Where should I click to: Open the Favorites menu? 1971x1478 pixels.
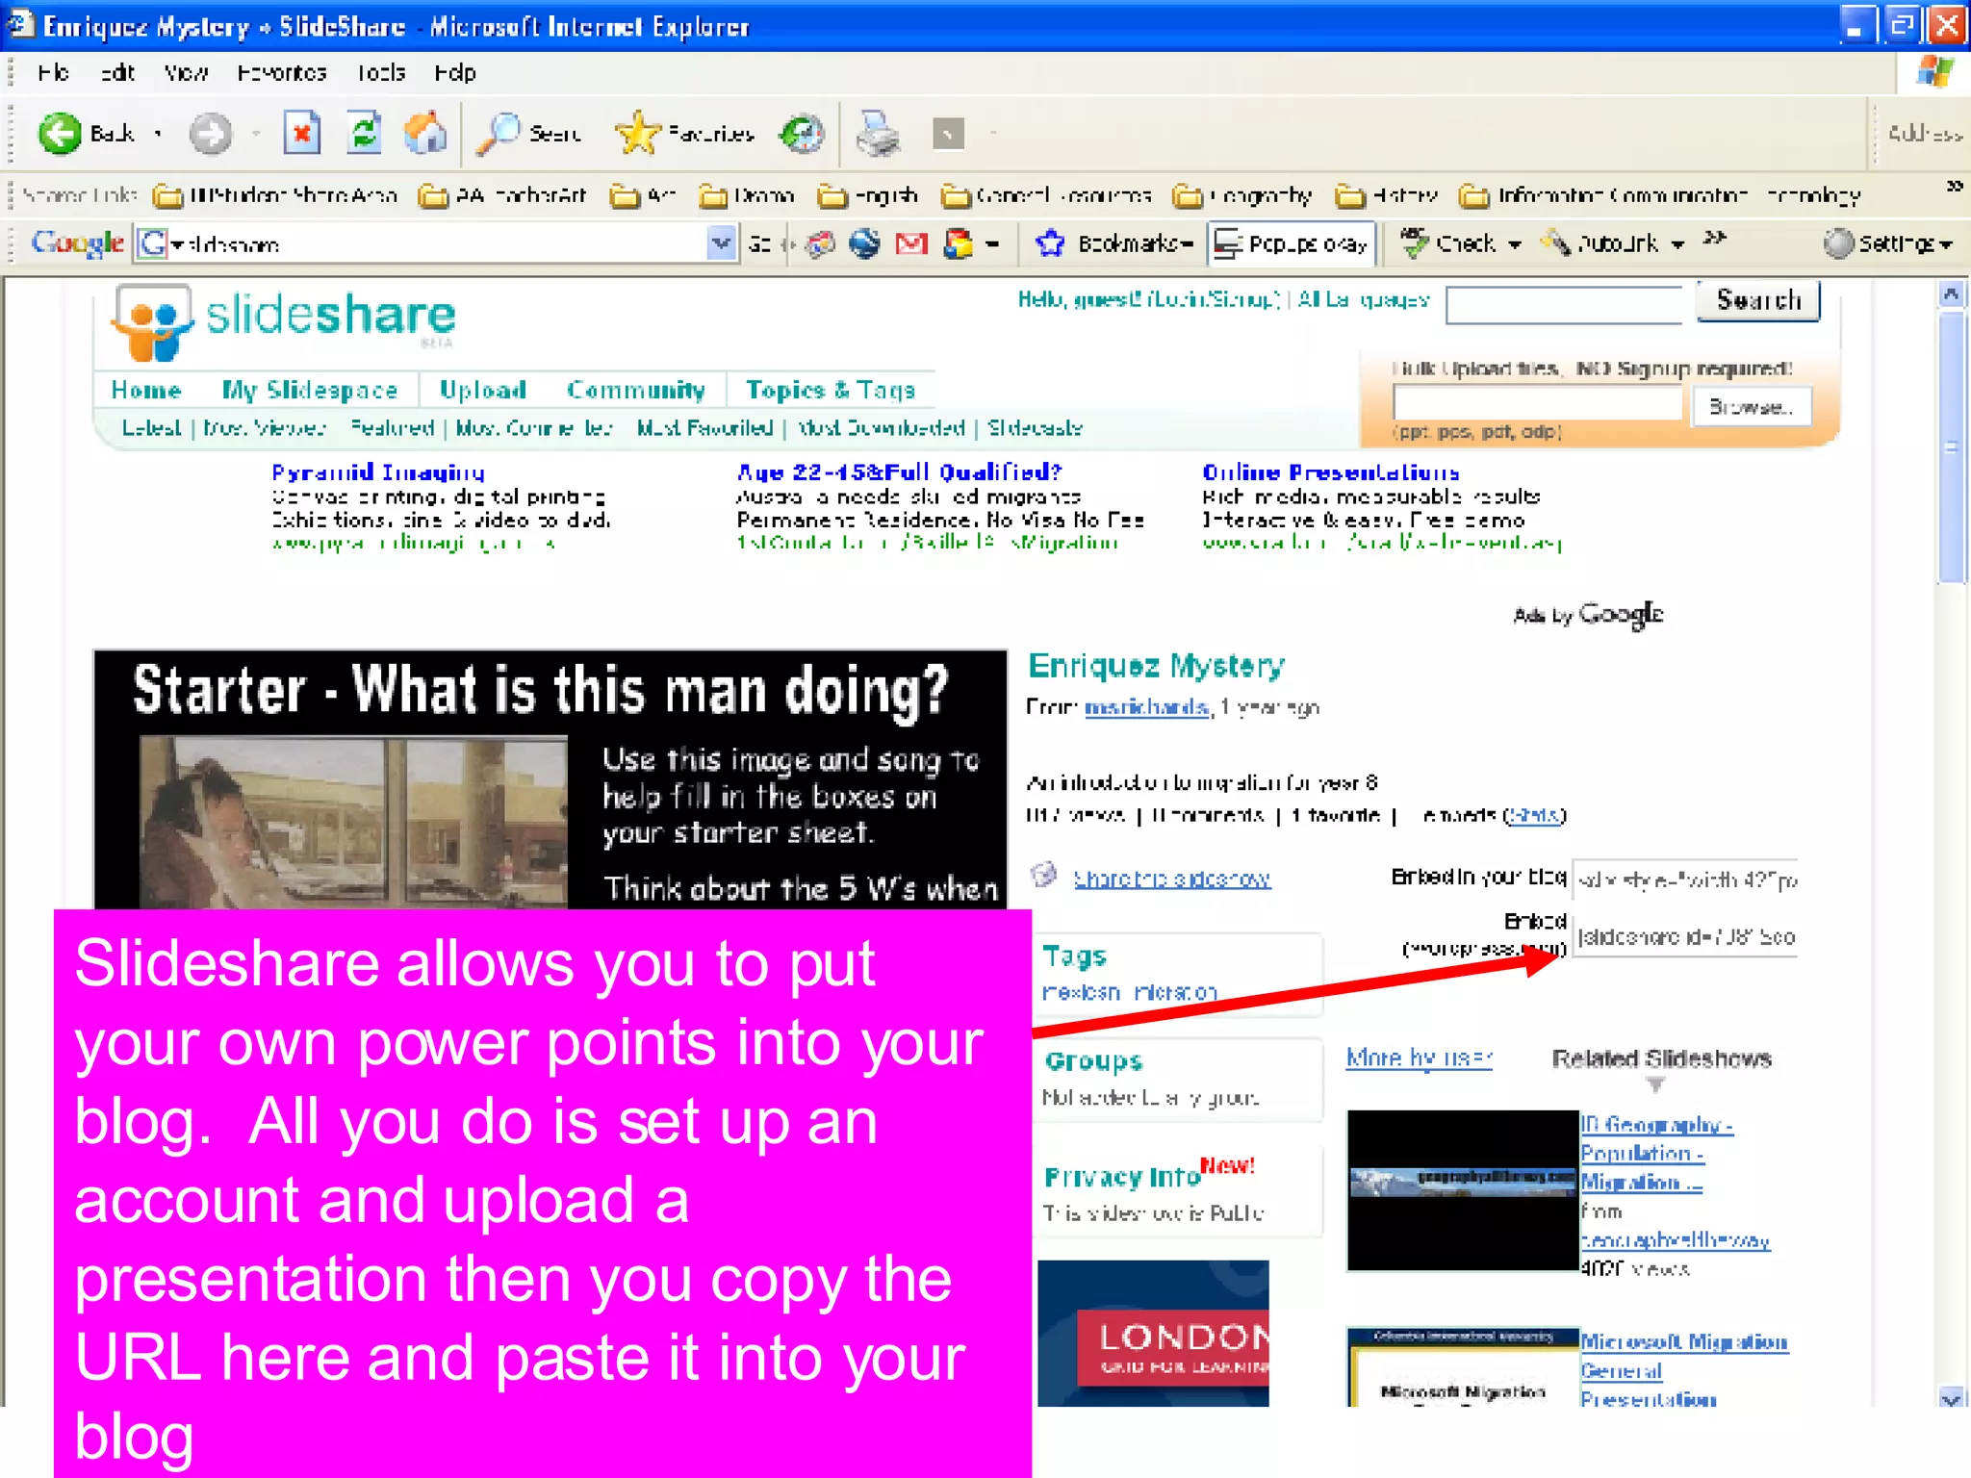click(x=281, y=73)
